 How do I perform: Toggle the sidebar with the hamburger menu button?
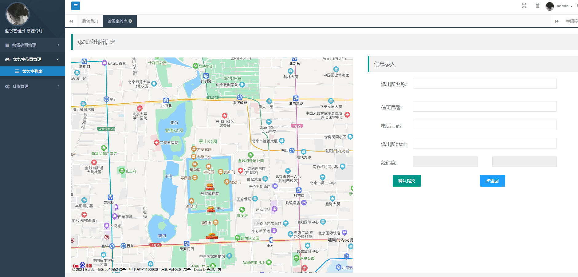(x=76, y=6)
